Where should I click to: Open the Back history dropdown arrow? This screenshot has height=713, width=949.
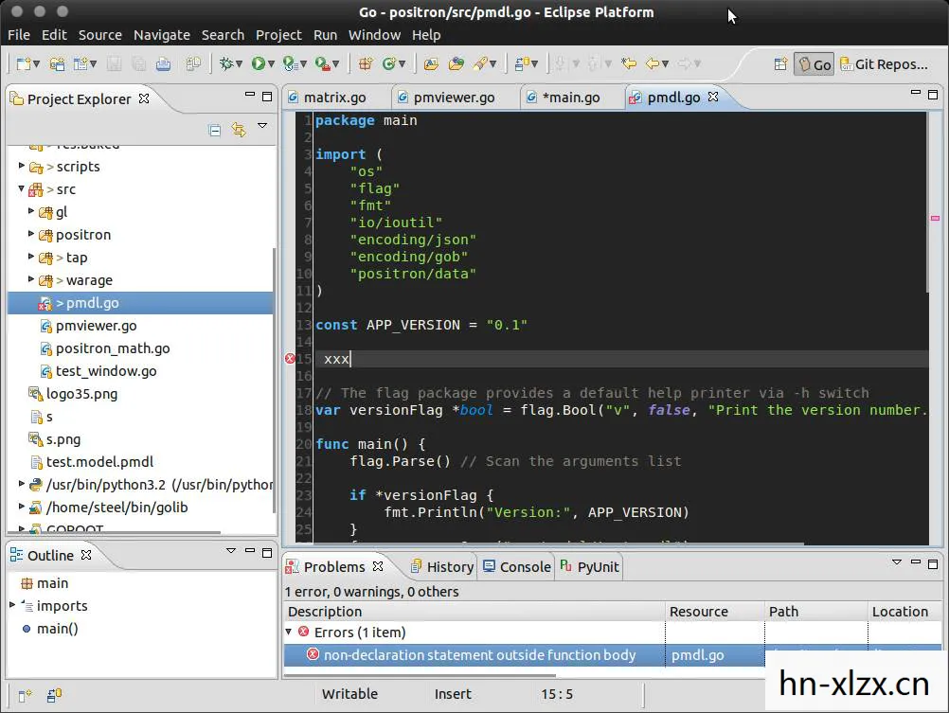[665, 64]
